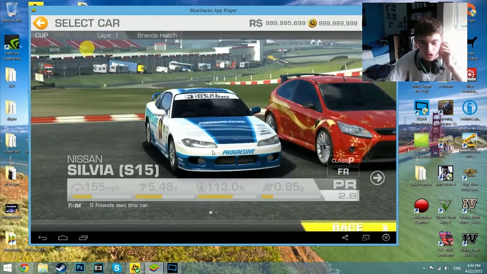Open the ISO folder on desktop
This screenshot has height=274, width=487.
pyautogui.click(x=11, y=78)
